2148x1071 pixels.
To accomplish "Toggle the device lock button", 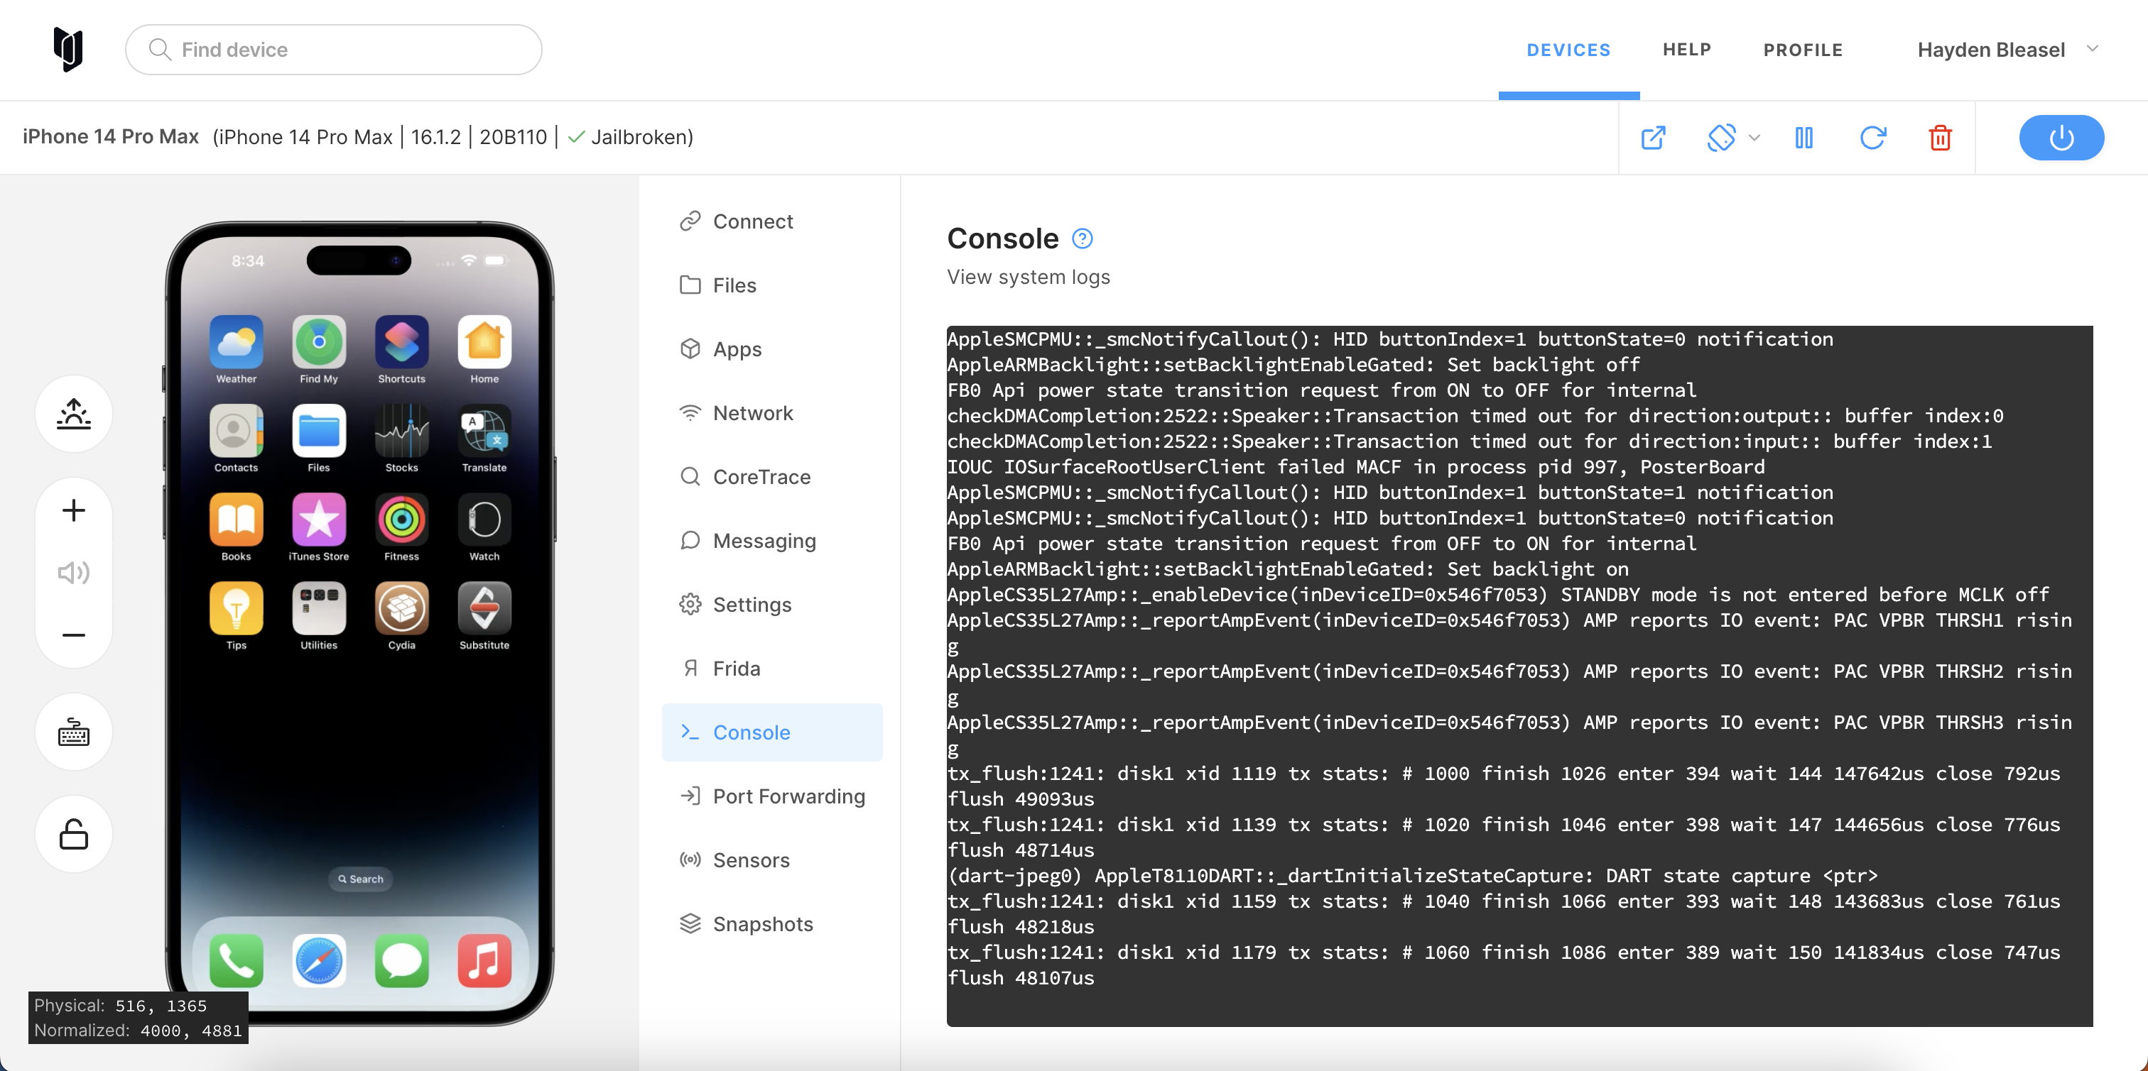I will pos(73,834).
